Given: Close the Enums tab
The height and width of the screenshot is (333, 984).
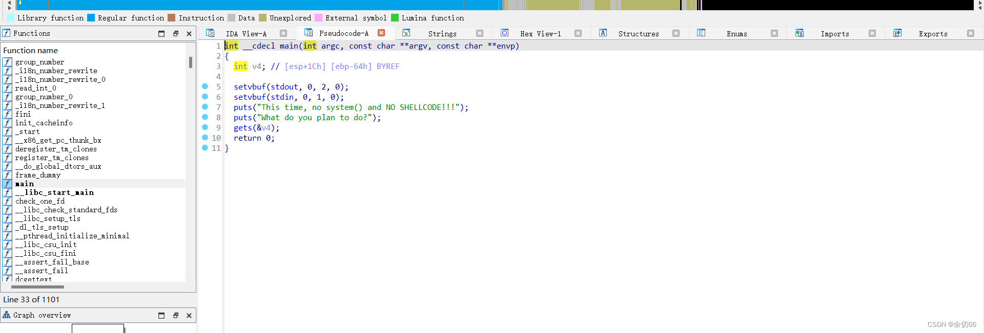Looking at the screenshot, I should pyautogui.click(x=774, y=33).
